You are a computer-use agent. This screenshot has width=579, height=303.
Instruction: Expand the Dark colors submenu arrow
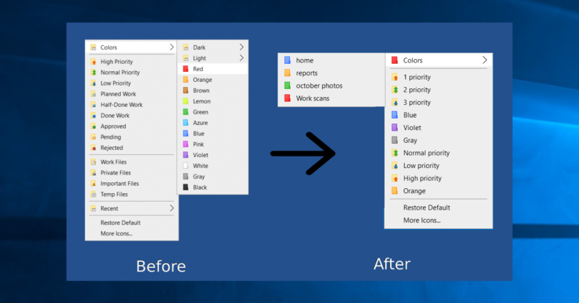[241, 47]
